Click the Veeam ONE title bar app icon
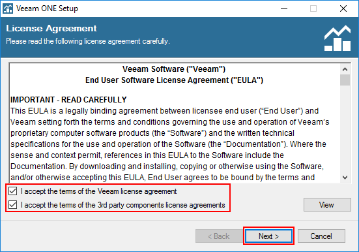The height and width of the screenshot is (252, 359). coord(8,8)
